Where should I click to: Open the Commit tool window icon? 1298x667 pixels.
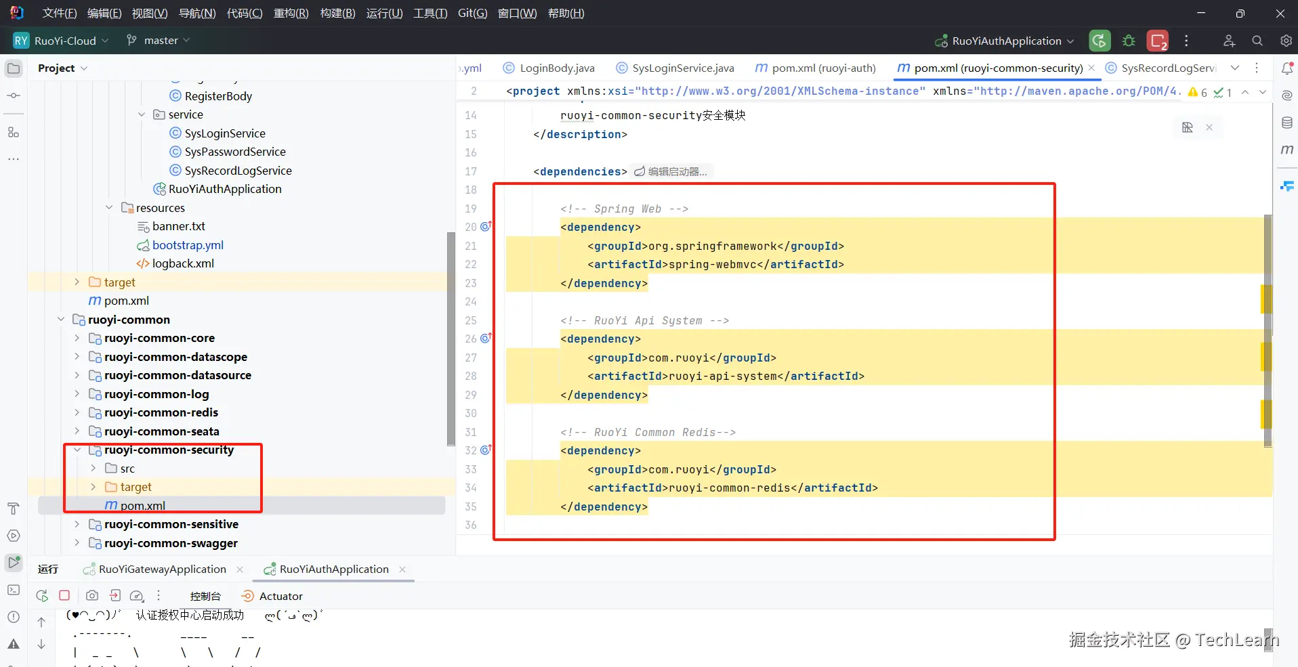[x=14, y=95]
